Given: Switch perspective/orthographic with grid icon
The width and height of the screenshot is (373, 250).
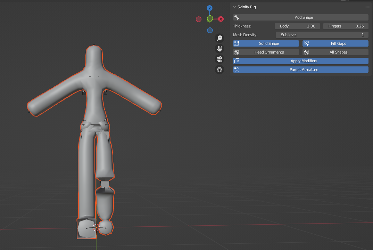Looking at the screenshot, I should click(x=219, y=70).
